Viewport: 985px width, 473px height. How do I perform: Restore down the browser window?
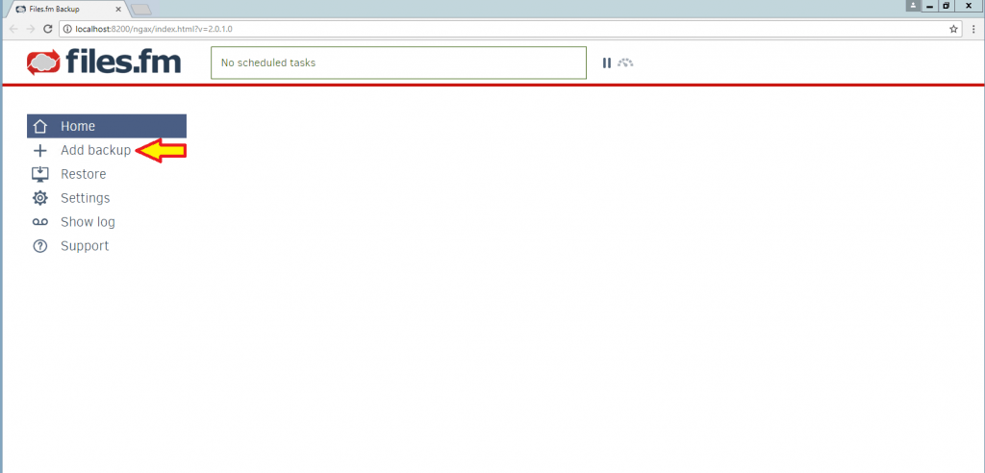(947, 6)
